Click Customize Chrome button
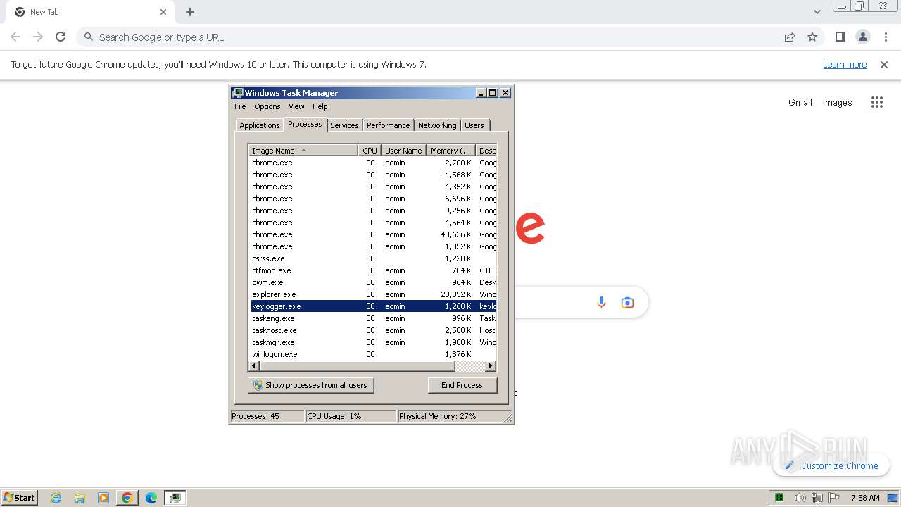The height and width of the screenshot is (507, 901). click(831, 465)
